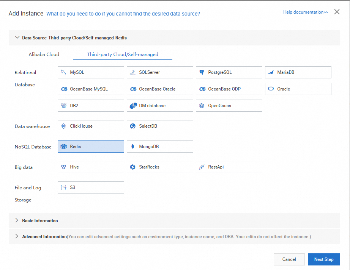Select the OceanBase Oracle label text
350x270 pixels.
(x=157, y=89)
